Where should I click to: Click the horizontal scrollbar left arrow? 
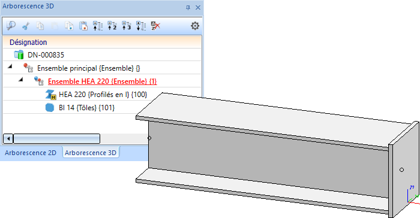click(8, 138)
